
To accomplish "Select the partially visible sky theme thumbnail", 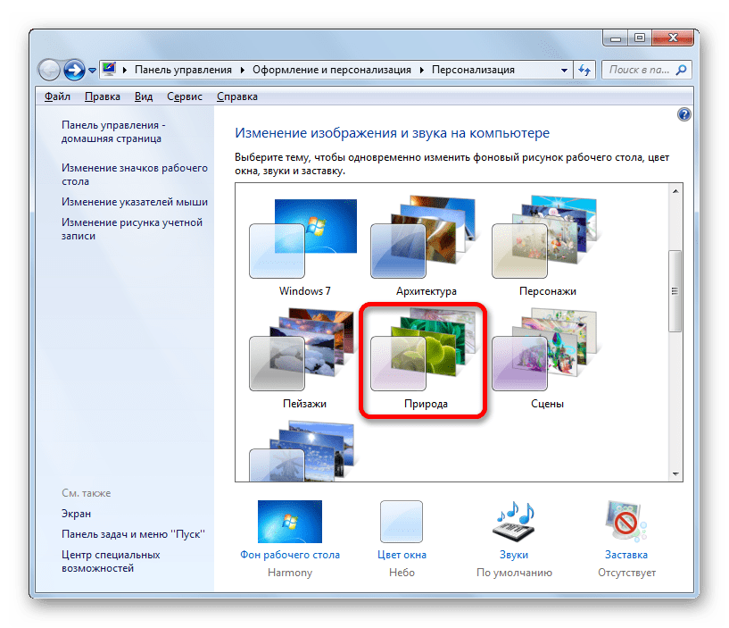I will (x=304, y=450).
